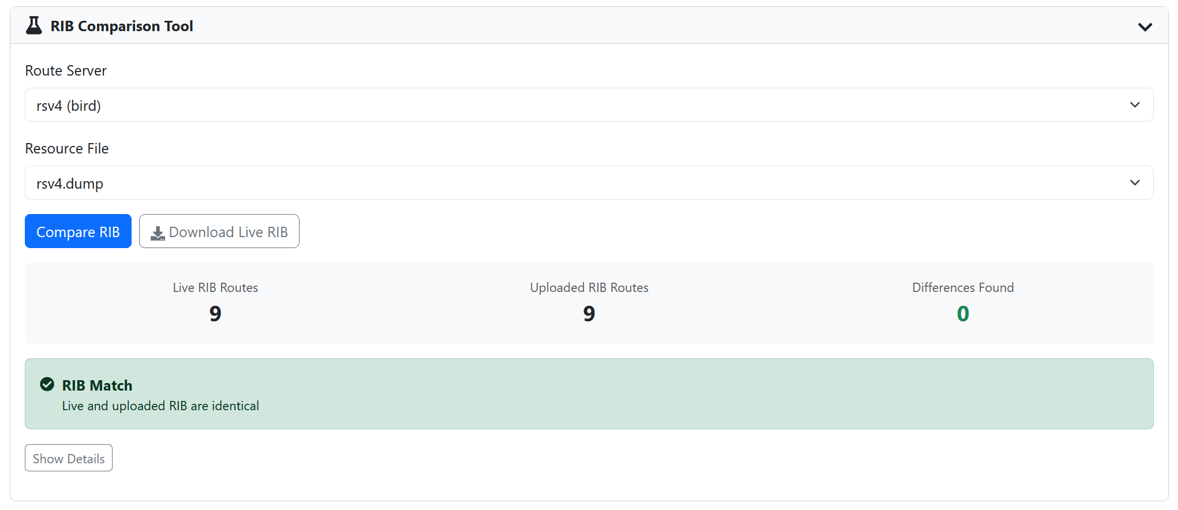Open the Route Server dropdown showing rsv4 (bird)
The image size is (1178, 510).
[x=589, y=105]
